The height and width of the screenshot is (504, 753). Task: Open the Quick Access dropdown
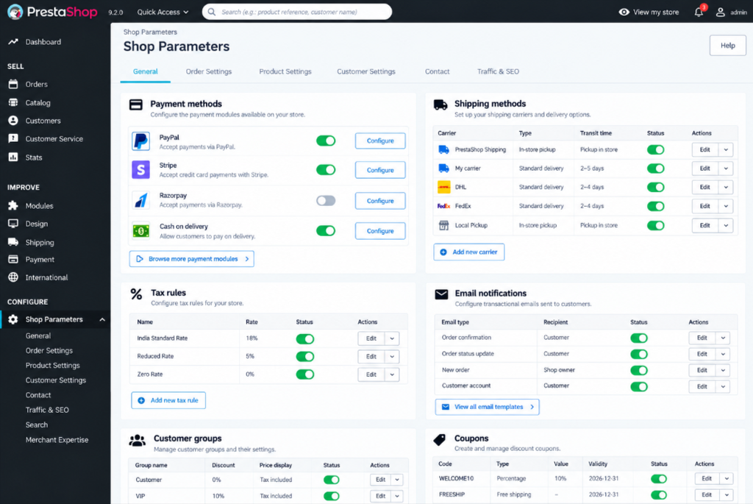[x=163, y=12]
